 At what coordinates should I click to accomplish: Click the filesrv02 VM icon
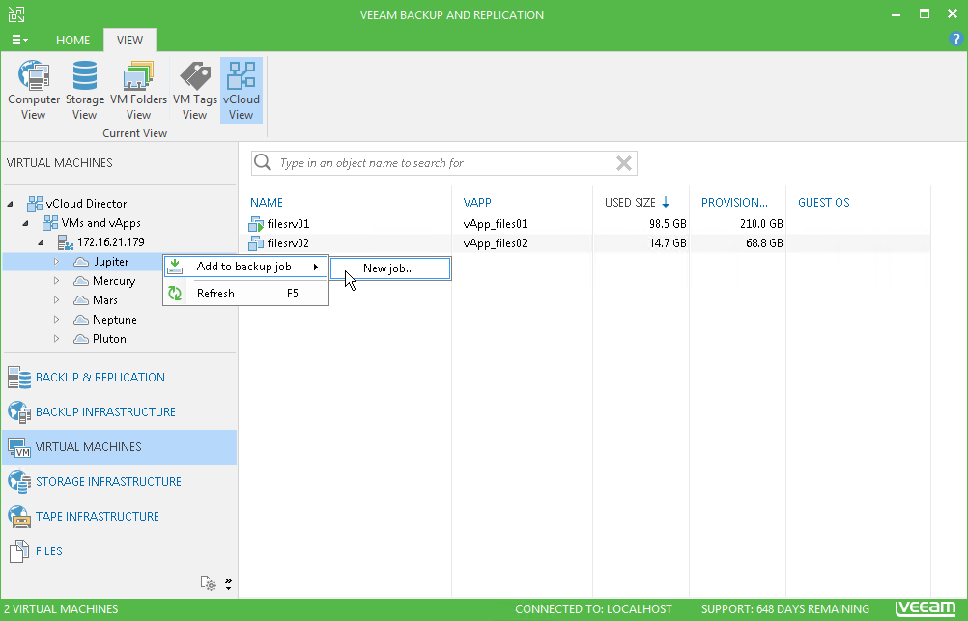(256, 243)
